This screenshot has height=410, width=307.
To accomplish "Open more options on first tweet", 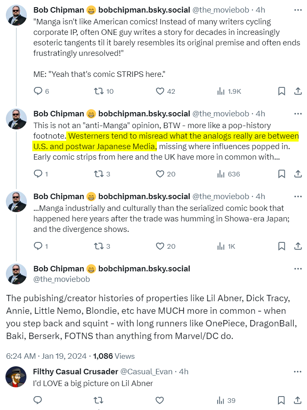I will [x=298, y=10].
